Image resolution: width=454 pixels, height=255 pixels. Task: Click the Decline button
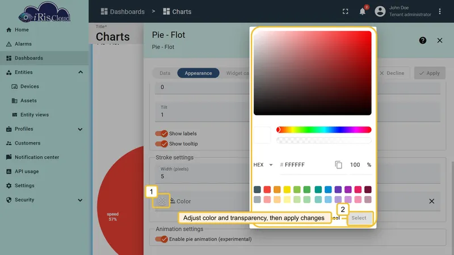coord(392,73)
